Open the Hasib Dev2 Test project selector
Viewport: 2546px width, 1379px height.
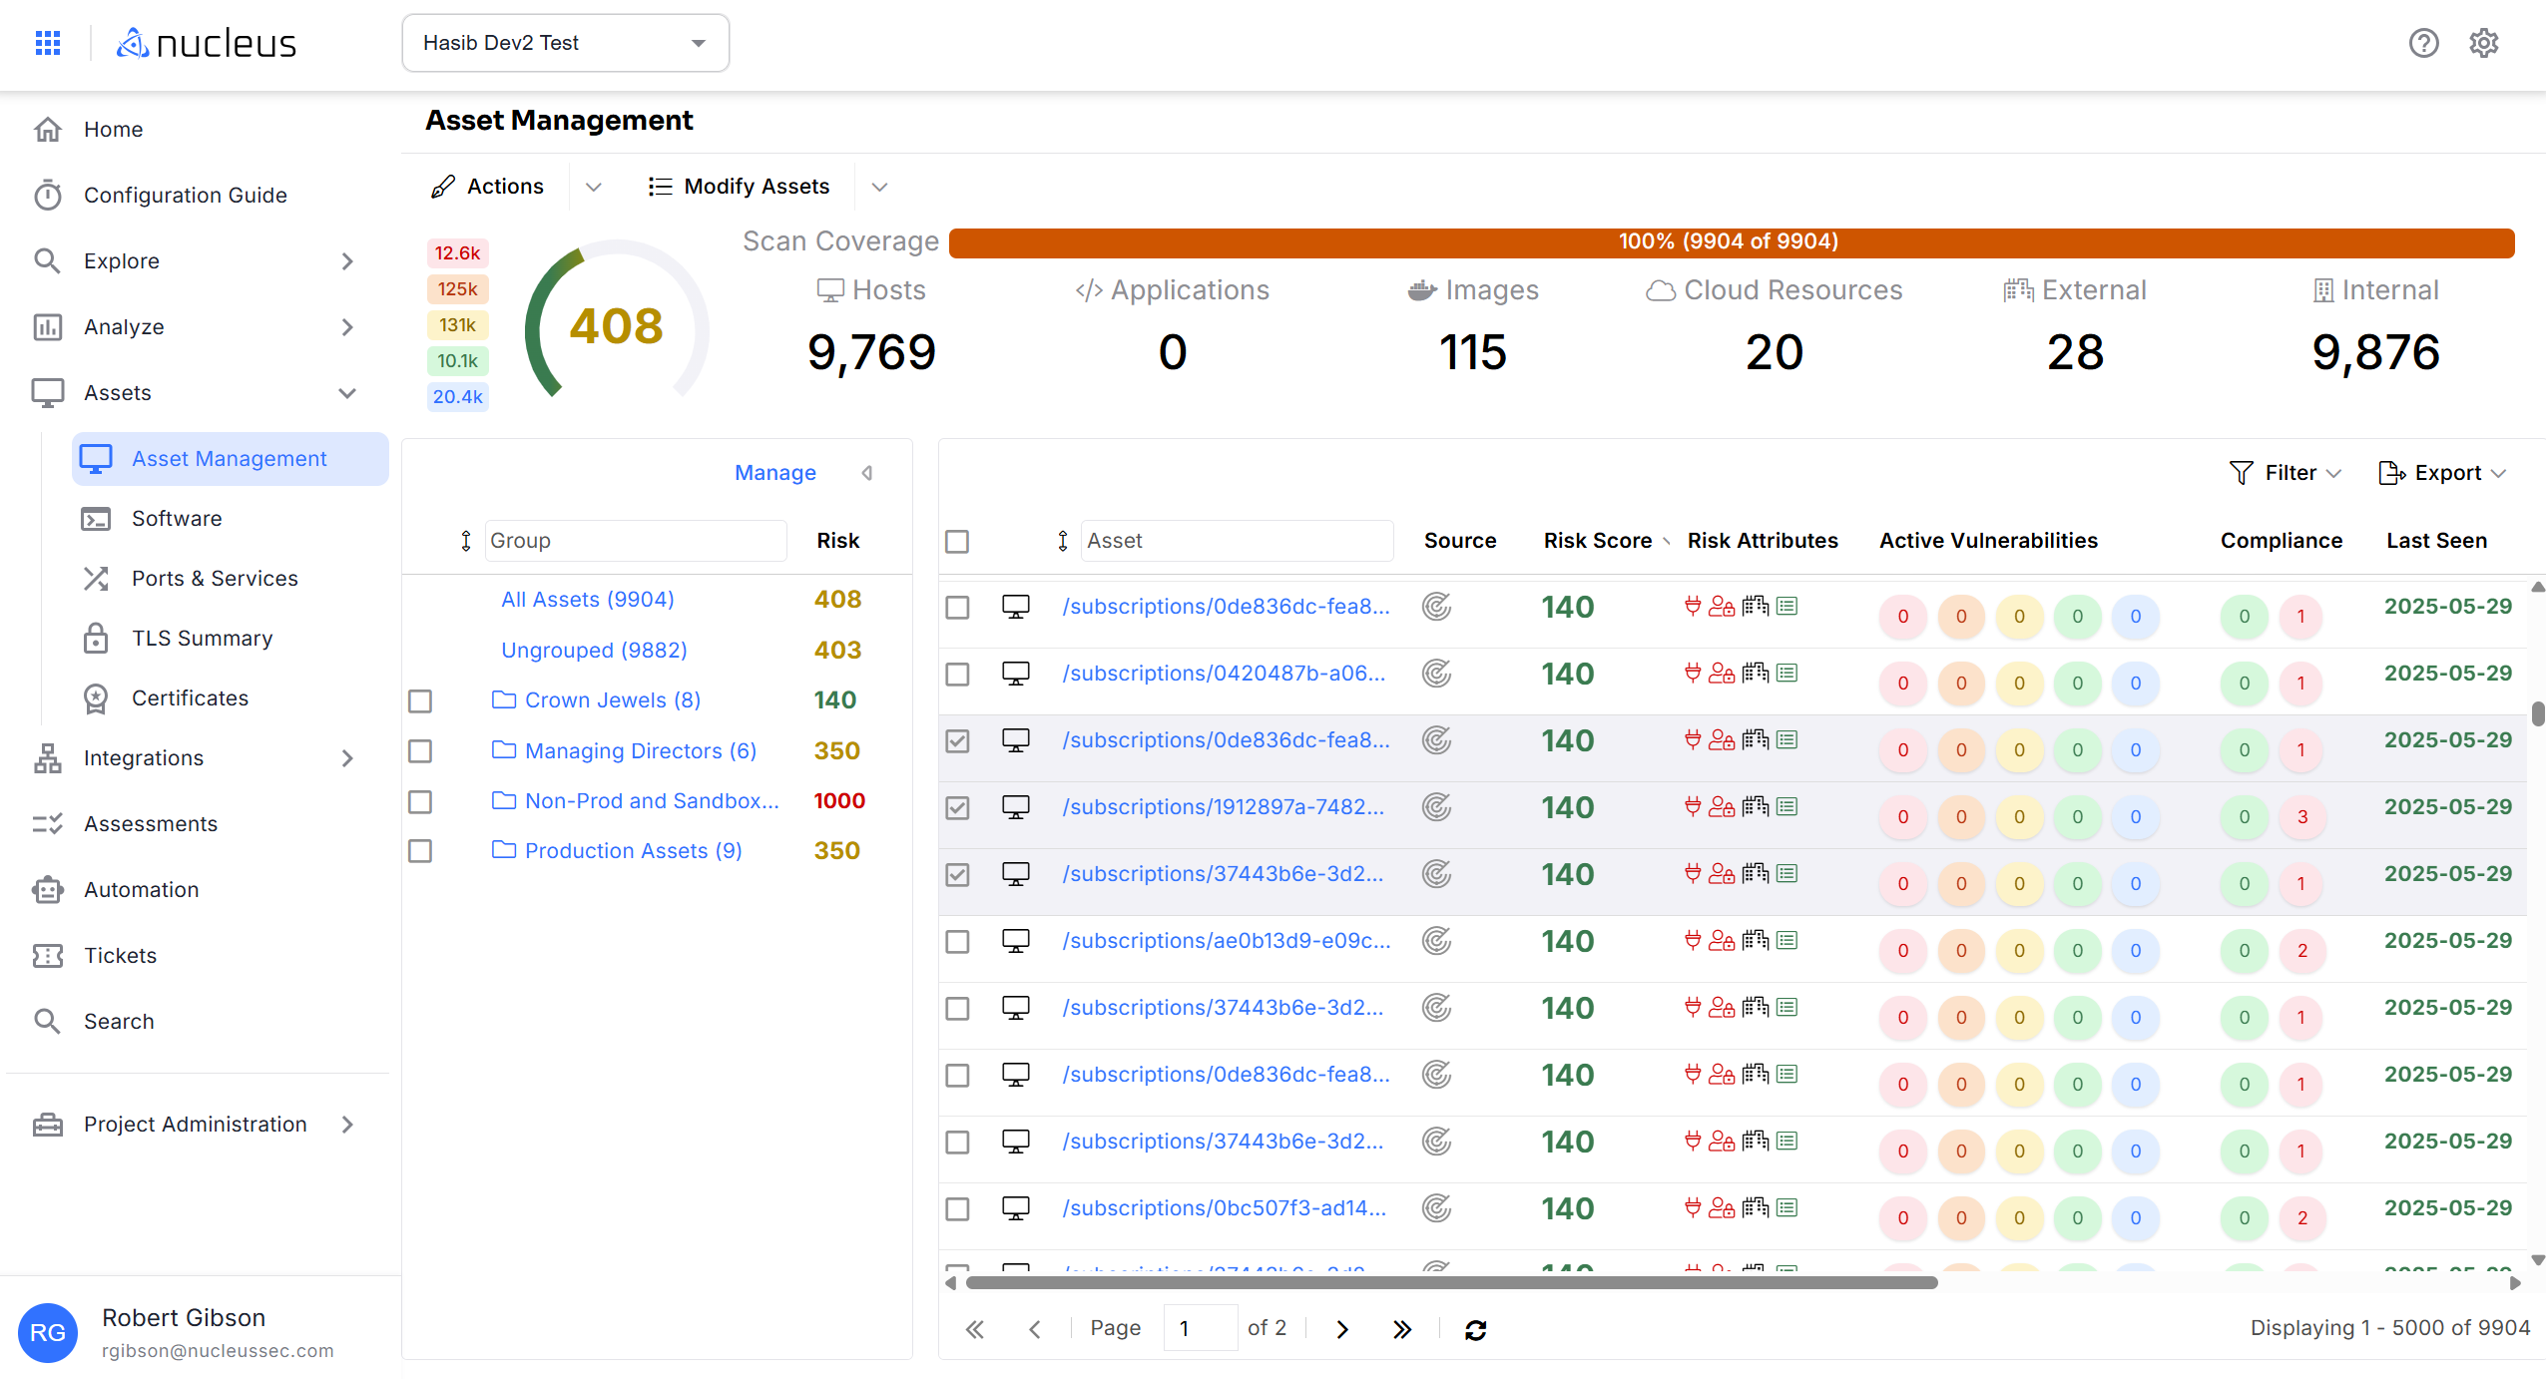pos(564,42)
